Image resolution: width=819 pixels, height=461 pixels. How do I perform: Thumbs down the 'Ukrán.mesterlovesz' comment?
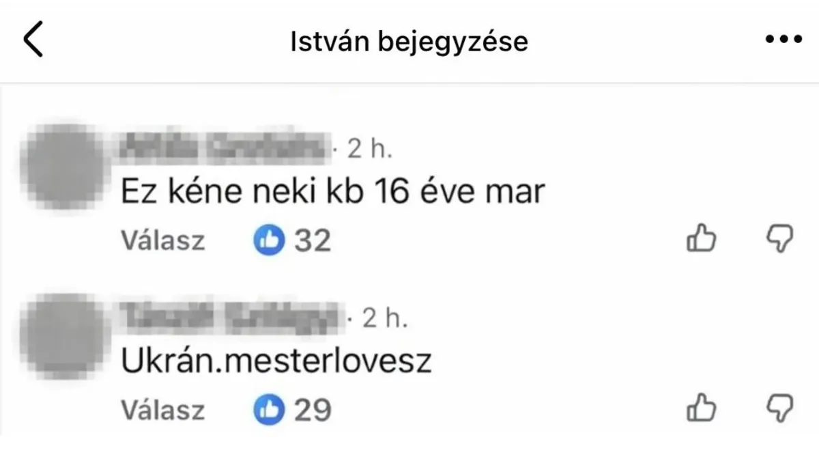click(779, 408)
